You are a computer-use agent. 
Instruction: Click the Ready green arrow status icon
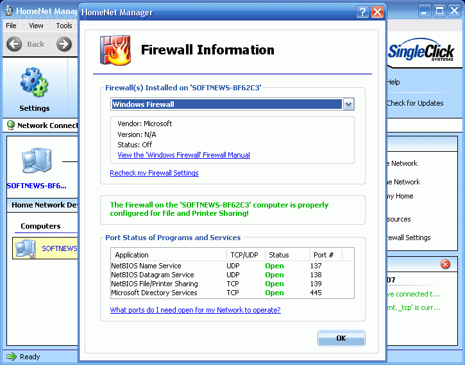[12, 357]
